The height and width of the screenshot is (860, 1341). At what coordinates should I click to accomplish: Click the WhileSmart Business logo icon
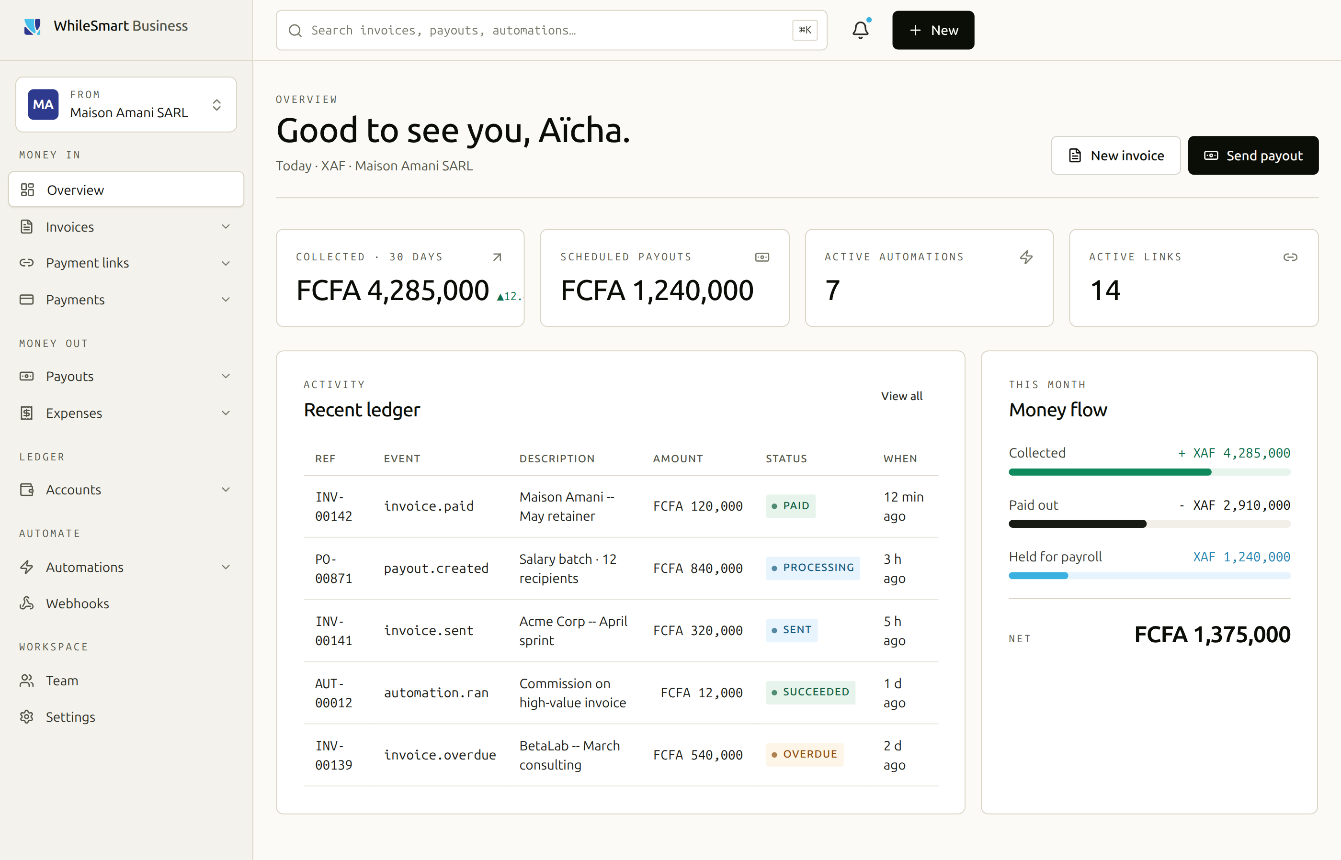pyautogui.click(x=33, y=26)
